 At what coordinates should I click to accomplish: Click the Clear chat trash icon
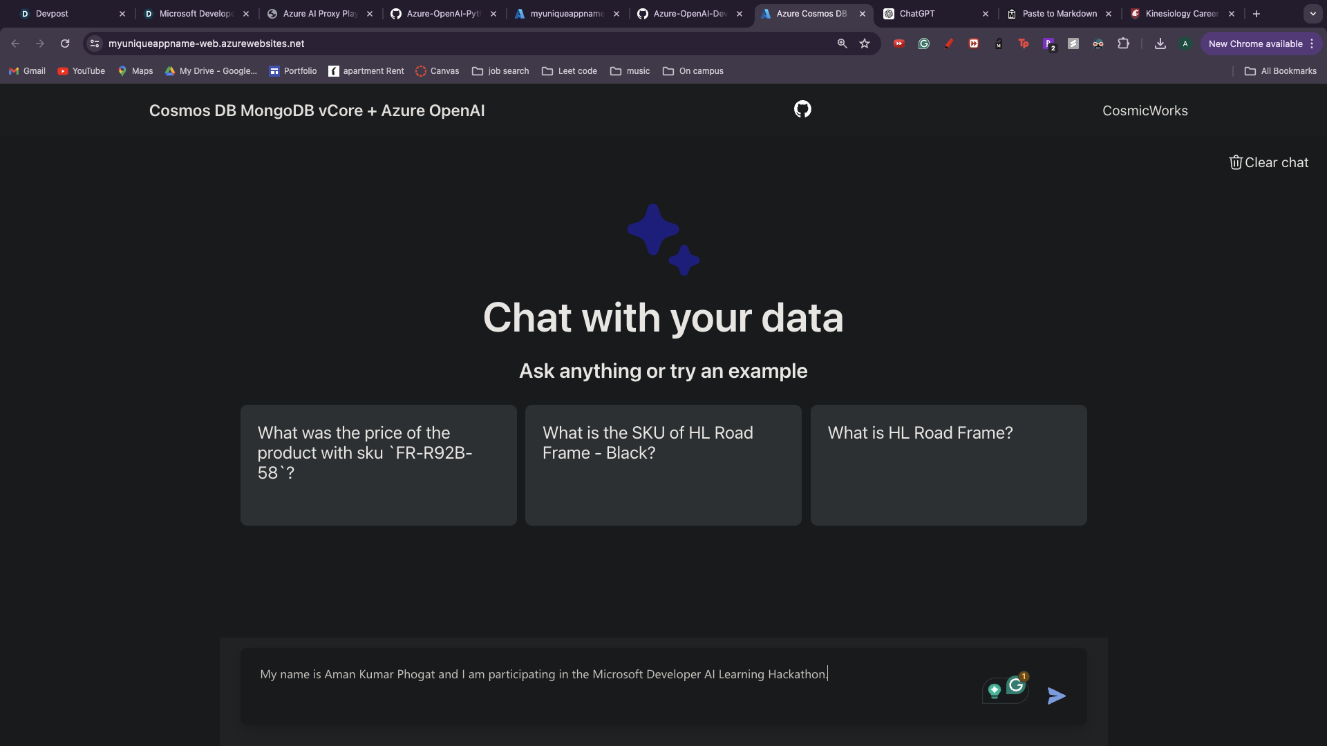coord(1236,162)
